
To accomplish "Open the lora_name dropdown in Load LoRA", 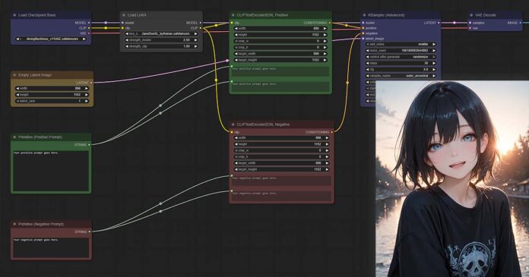I will 161,33.
